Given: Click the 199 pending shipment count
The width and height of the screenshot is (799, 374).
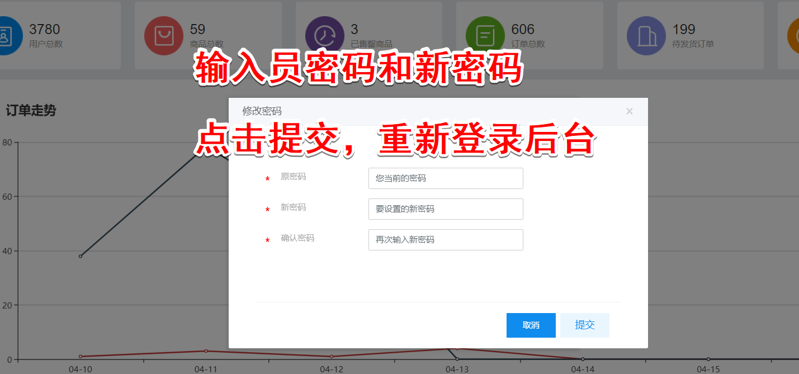Looking at the screenshot, I should click(x=684, y=29).
